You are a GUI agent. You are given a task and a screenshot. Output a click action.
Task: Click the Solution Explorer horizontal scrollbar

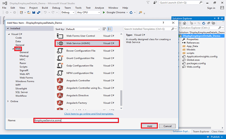click(x=195, y=128)
